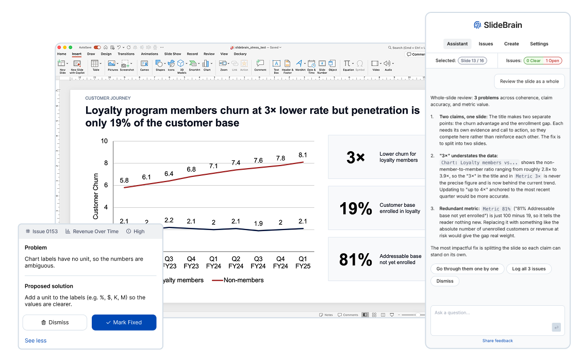Viewport: 581px width, 361px height.
Task: Toggle Notes pane in status bar
Action: (x=326, y=315)
